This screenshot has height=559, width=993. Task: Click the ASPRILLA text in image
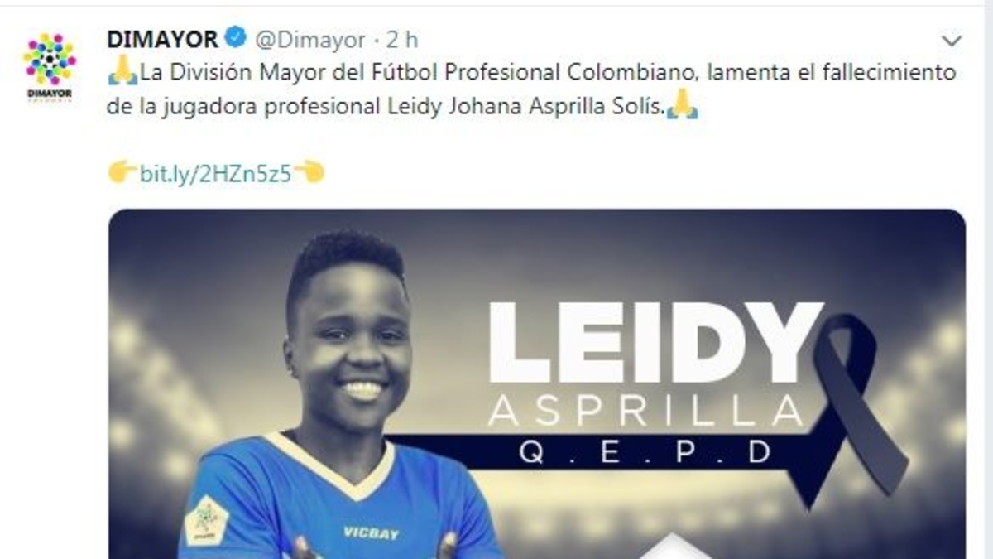[645, 410]
